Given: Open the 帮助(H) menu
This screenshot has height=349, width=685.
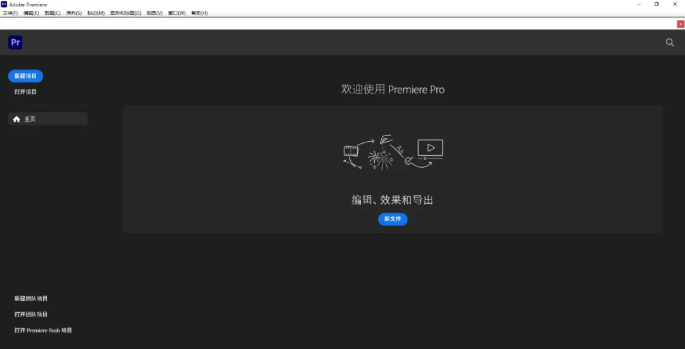Looking at the screenshot, I should [x=199, y=13].
